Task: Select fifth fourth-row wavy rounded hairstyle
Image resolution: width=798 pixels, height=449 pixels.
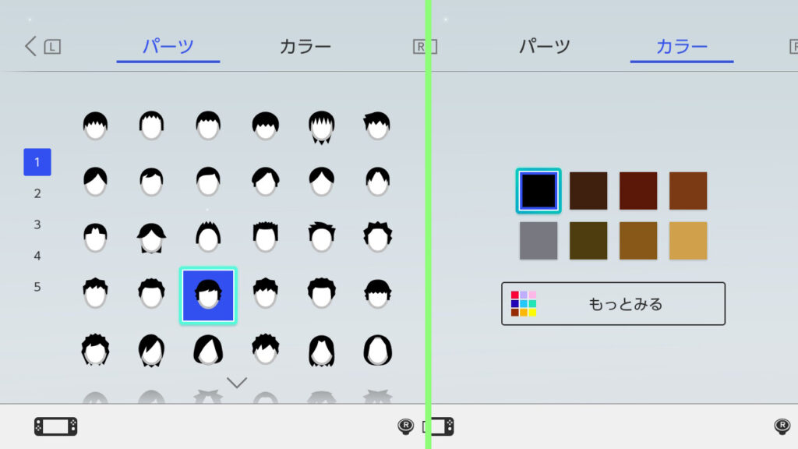Action: [322, 293]
